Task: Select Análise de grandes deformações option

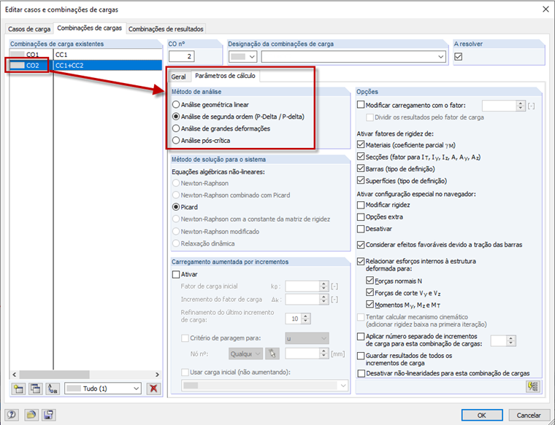Action: (x=175, y=128)
